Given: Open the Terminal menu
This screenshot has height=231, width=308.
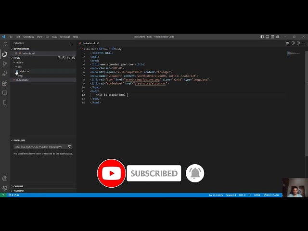Looking at the screenshot, I should pos(65,37).
